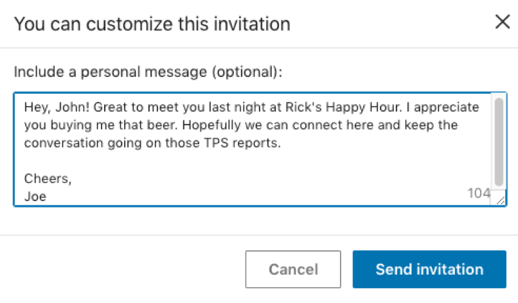Viewport: 518px width, 303px height.
Task: Close the customize invitation dialog
Action: pos(502,22)
